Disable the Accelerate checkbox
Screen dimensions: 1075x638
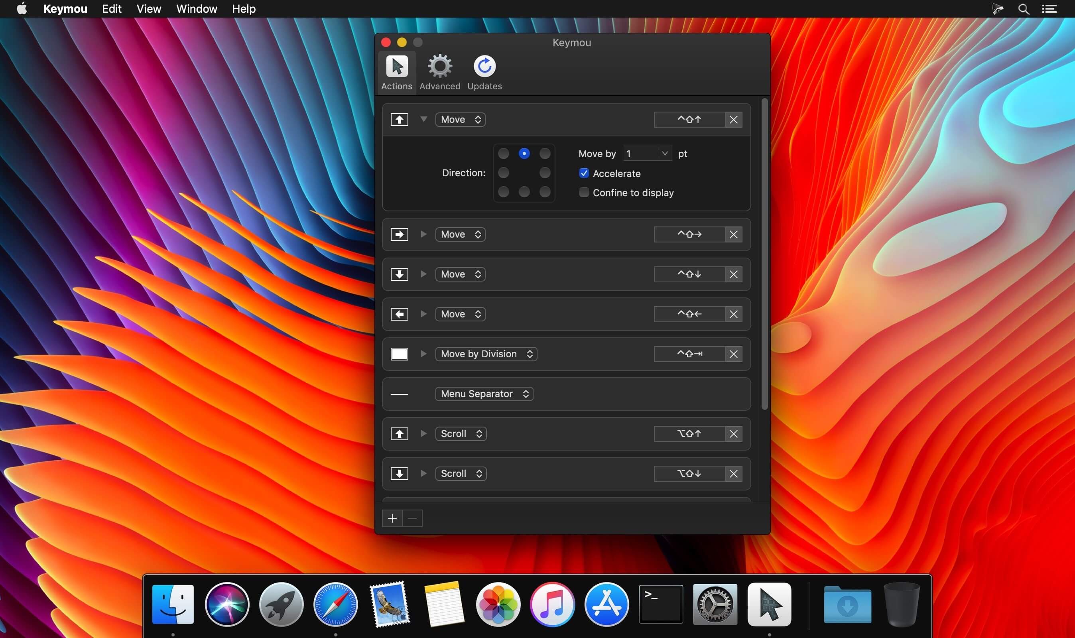[584, 173]
